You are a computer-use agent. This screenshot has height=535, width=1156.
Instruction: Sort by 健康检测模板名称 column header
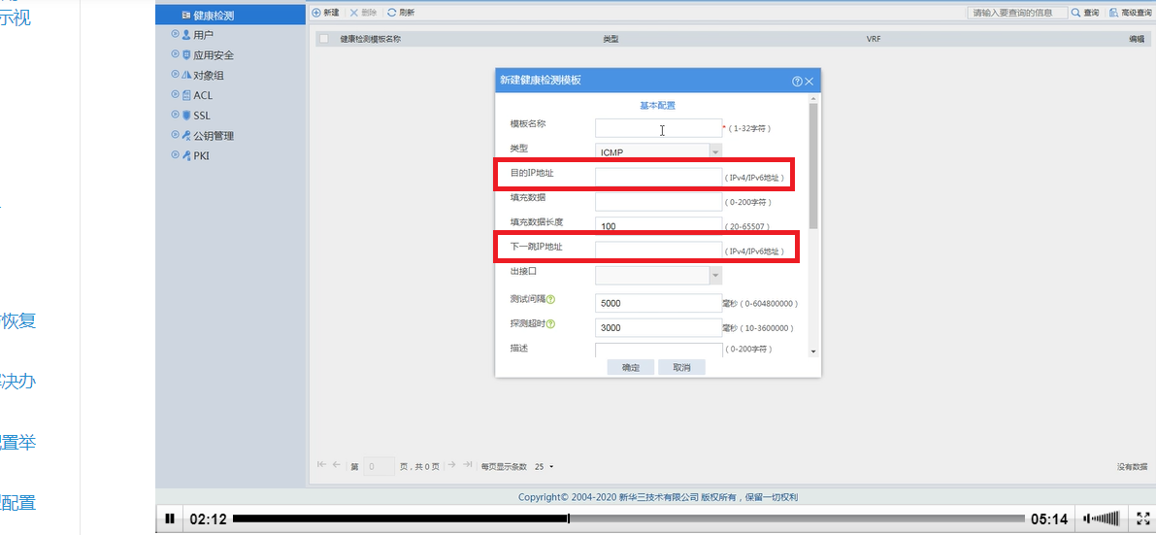pyautogui.click(x=370, y=40)
